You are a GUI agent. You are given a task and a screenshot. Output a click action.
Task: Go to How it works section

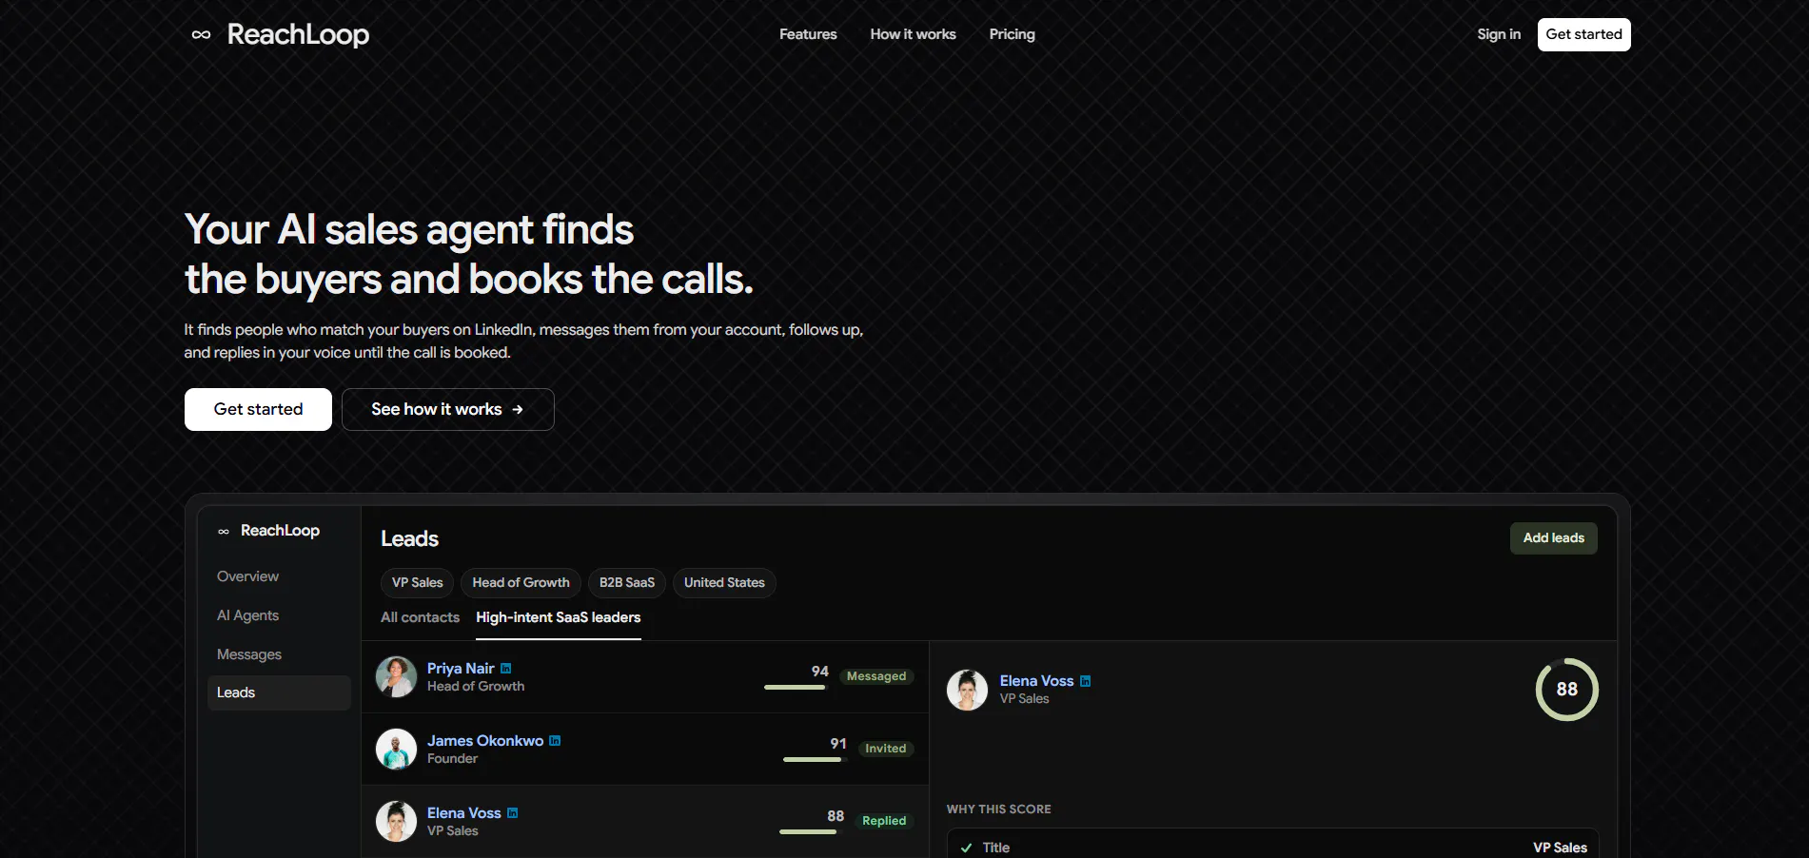pyautogui.click(x=913, y=34)
